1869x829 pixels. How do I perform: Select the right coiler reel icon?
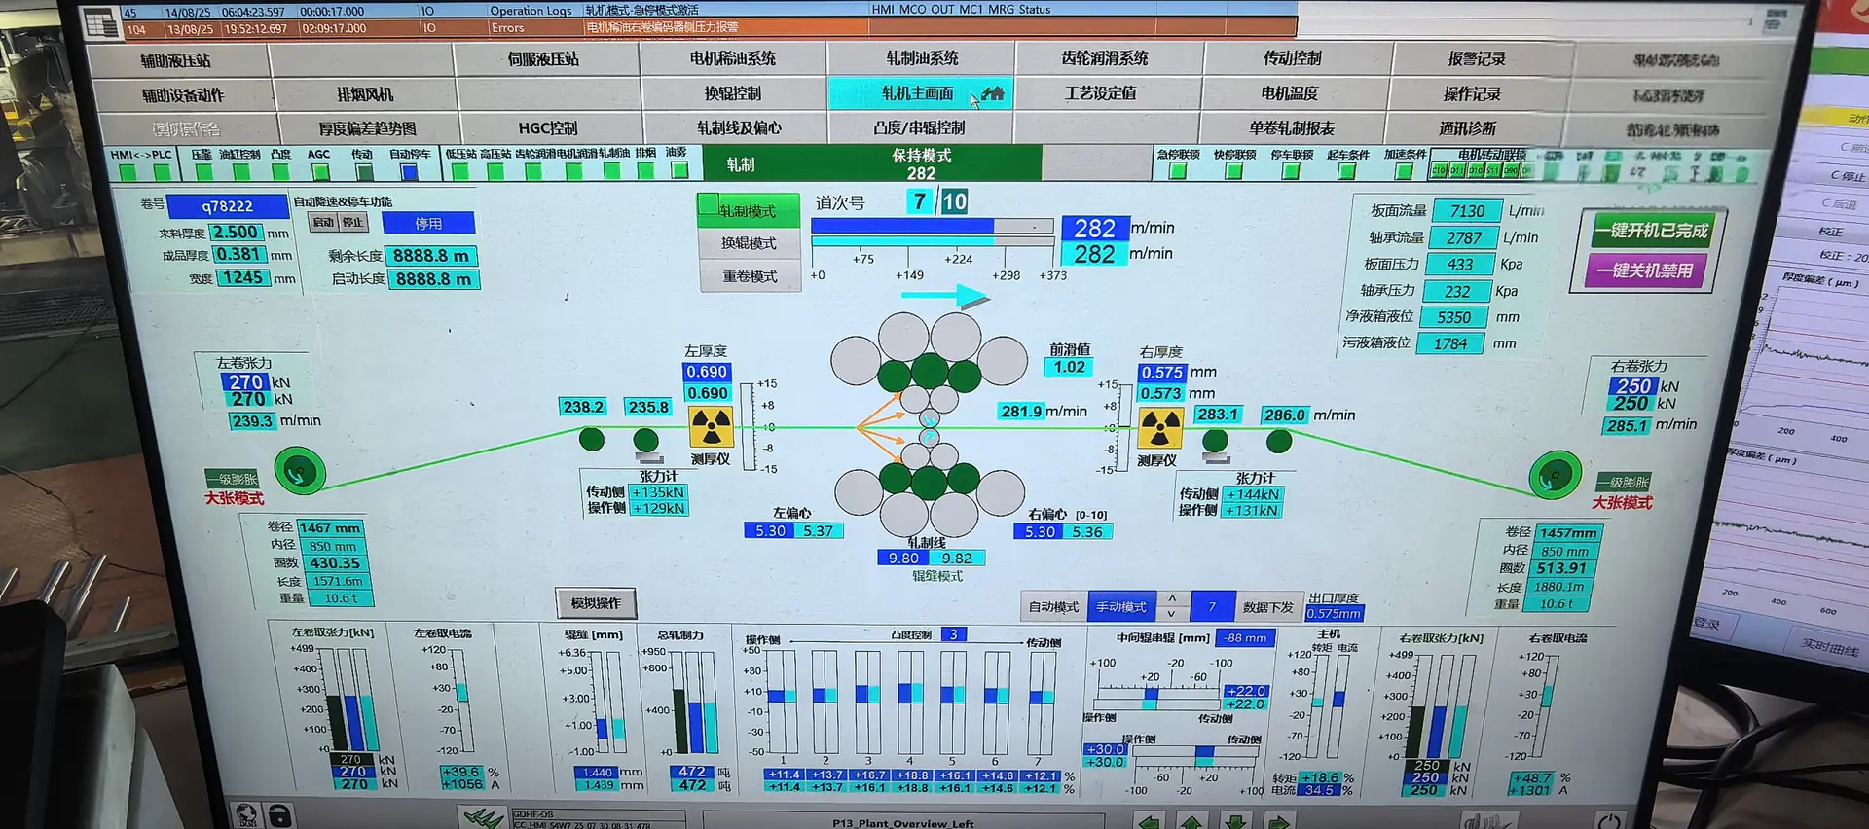point(1555,476)
